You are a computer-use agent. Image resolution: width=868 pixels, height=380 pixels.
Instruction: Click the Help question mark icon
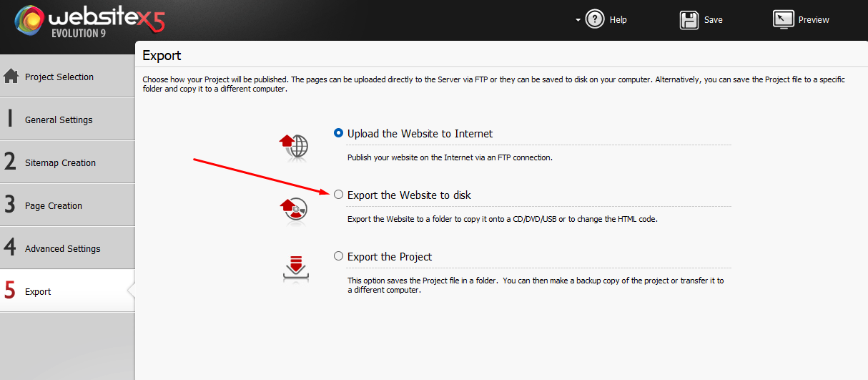(595, 19)
